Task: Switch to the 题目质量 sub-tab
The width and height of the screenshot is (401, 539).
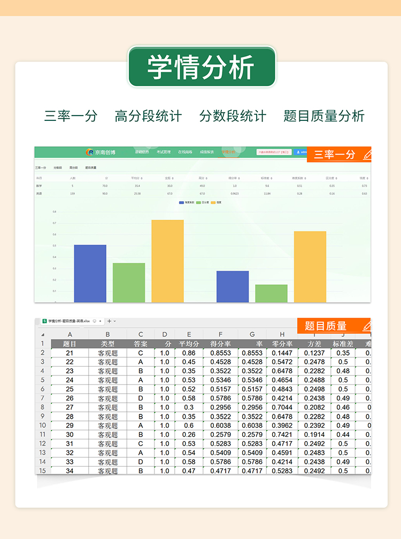Action: (x=90, y=168)
